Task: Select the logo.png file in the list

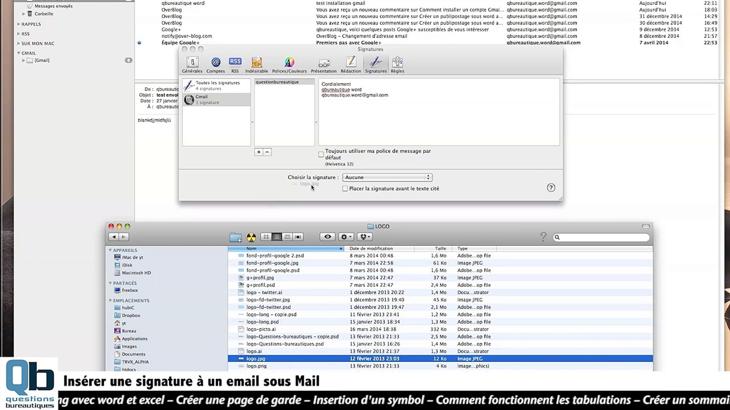Action: point(257,366)
